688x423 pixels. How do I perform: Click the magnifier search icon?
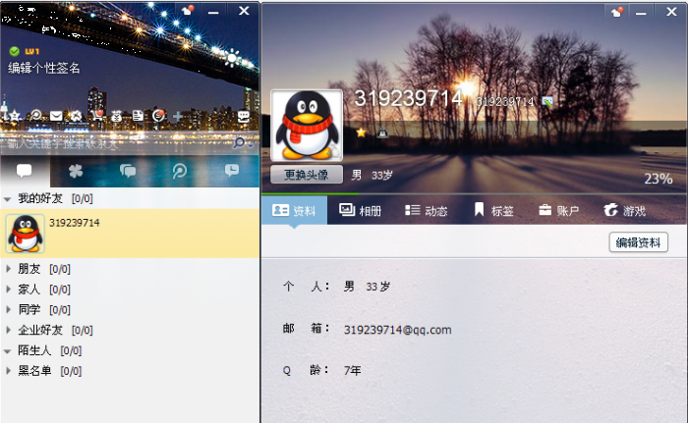(238, 142)
